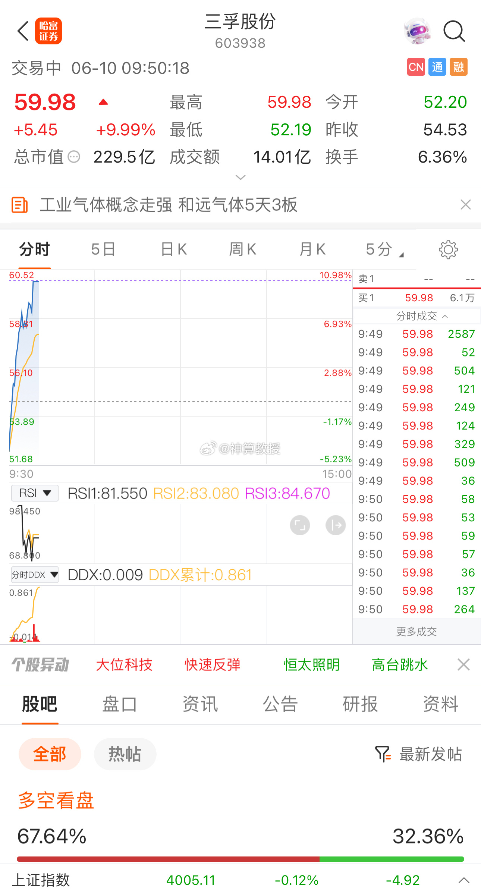Switch to the 分时 chart tab

(34, 249)
